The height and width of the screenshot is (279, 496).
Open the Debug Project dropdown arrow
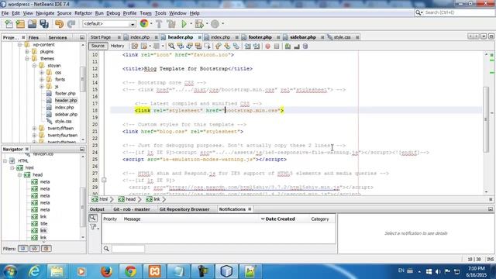point(207,24)
